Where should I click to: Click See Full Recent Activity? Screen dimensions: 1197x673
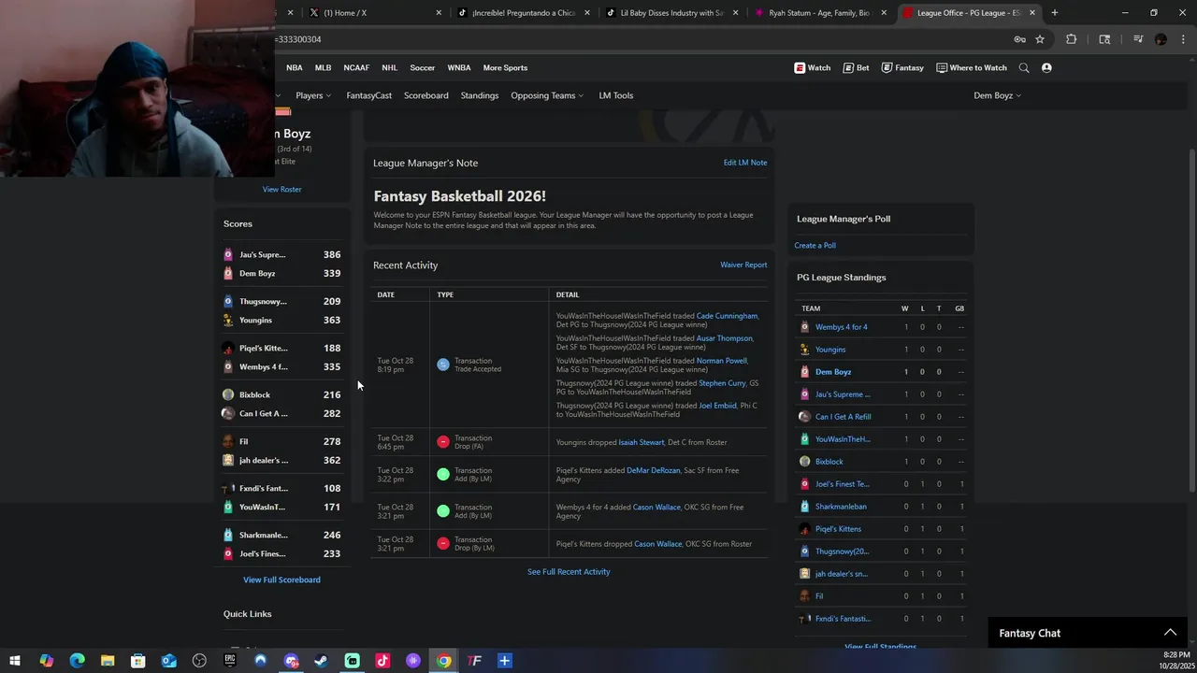(569, 572)
